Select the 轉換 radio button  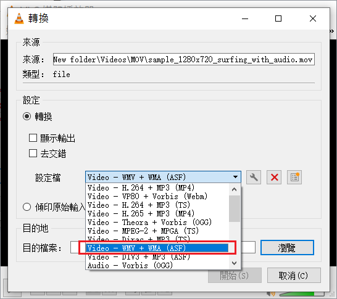point(27,117)
